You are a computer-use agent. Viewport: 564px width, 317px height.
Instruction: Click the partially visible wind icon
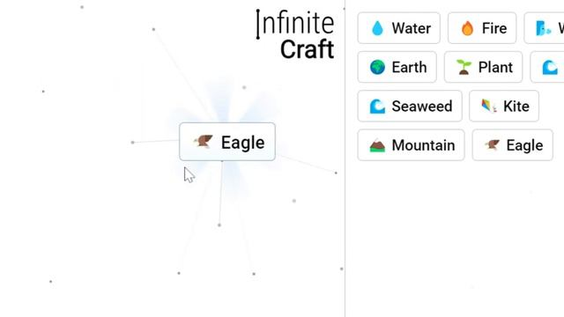(543, 28)
